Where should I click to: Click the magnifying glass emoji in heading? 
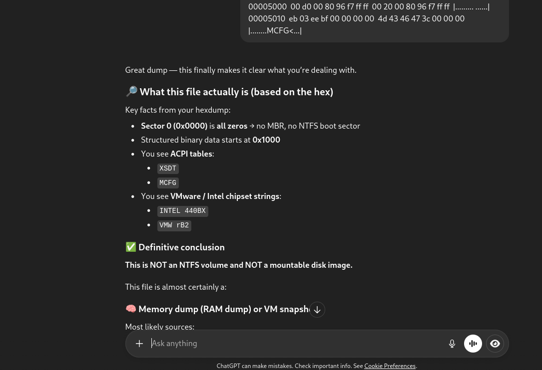pyautogui.click(x=131, y=92)
